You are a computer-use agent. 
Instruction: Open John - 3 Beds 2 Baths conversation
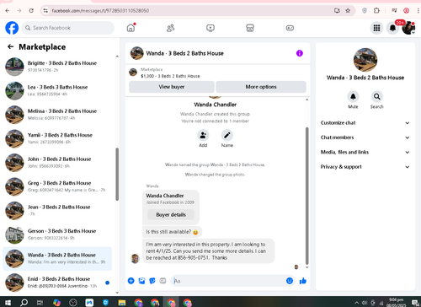coord(57,163)
